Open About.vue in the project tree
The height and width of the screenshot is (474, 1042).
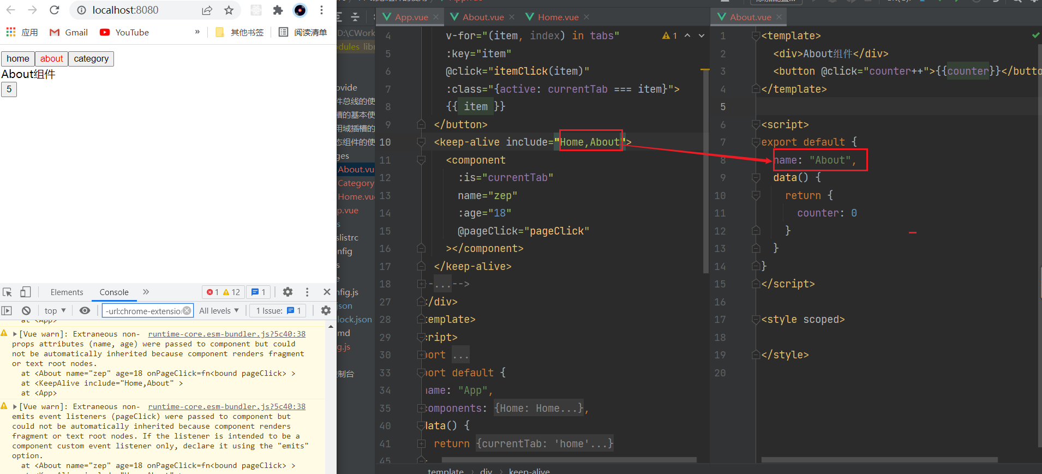click(356, 169)
